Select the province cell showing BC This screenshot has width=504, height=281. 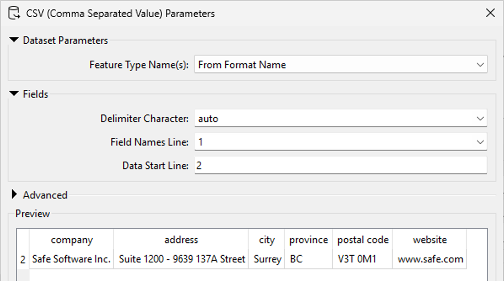[x=308, y=259]
